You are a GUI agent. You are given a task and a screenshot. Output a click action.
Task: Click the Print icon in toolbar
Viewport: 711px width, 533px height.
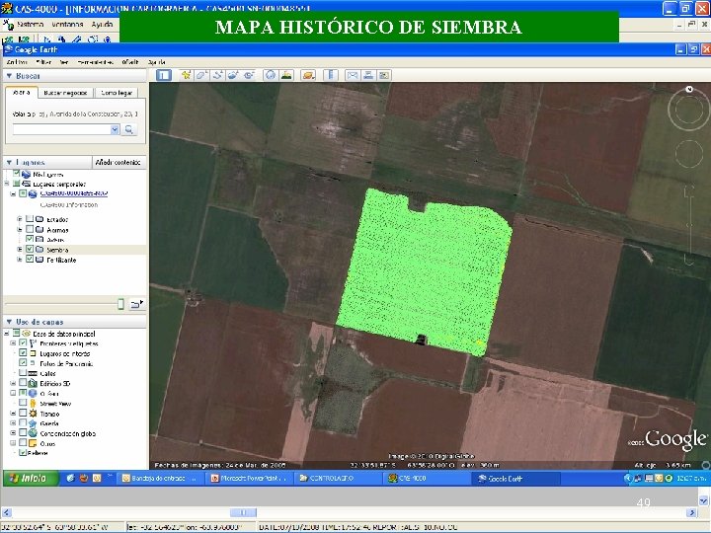[x=368, y=75]
